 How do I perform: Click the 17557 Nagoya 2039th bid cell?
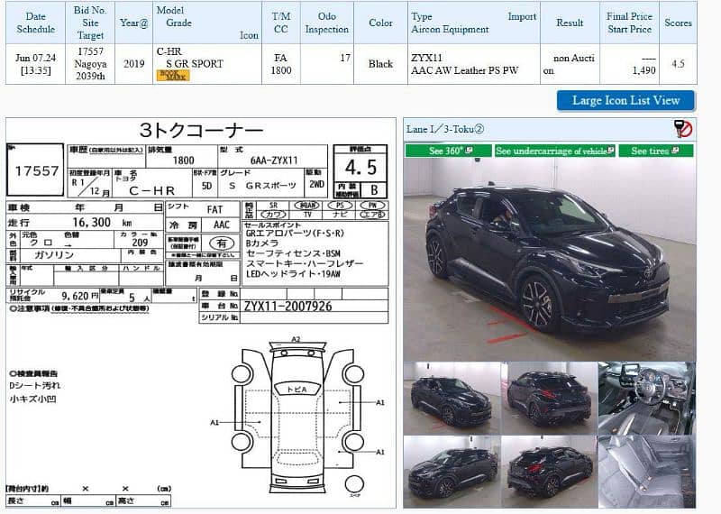tap(90, 64)
